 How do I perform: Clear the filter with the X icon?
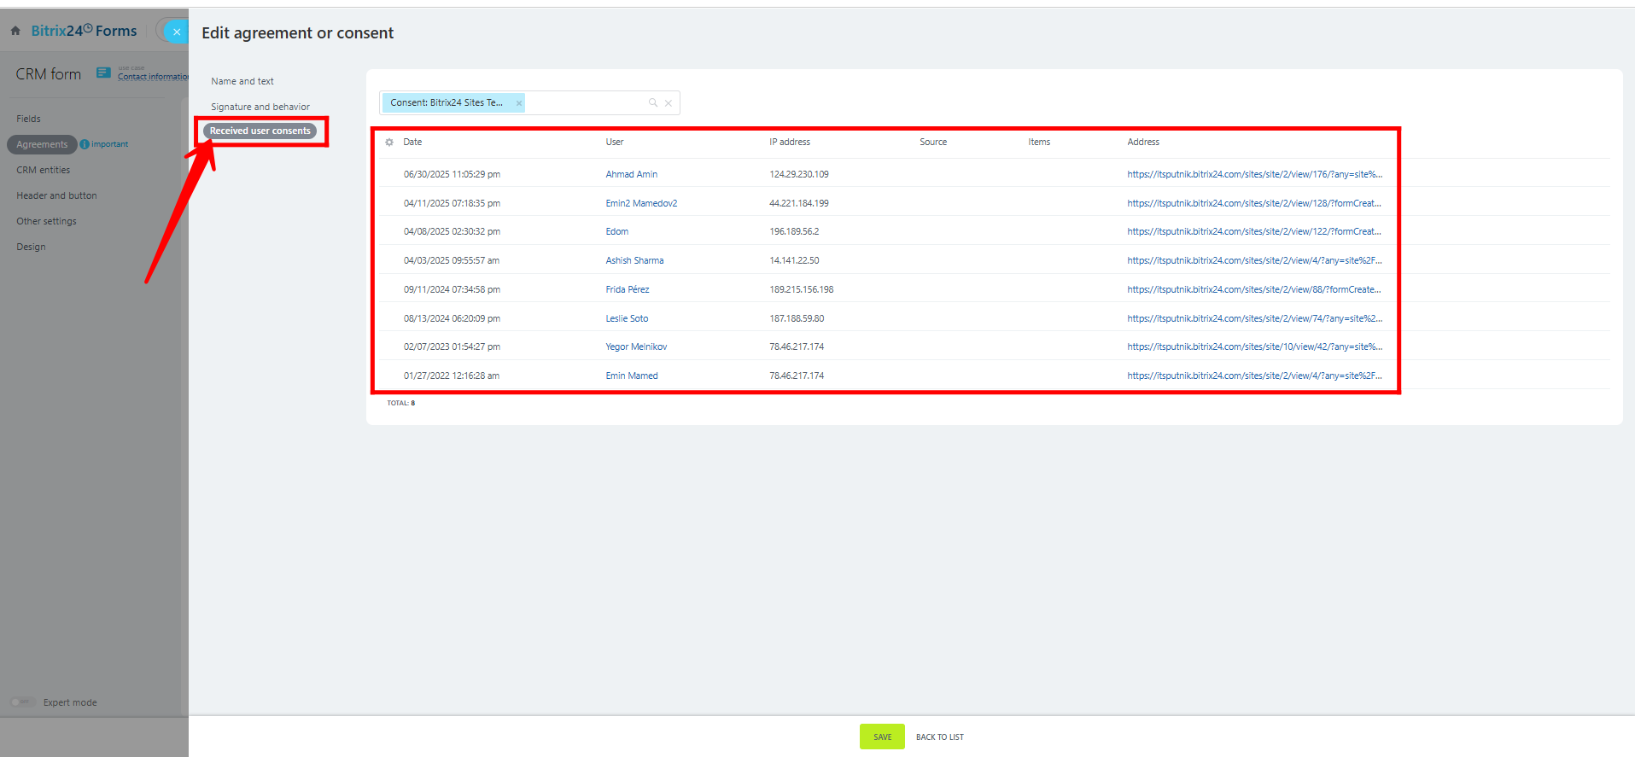(x=669, y=103)
